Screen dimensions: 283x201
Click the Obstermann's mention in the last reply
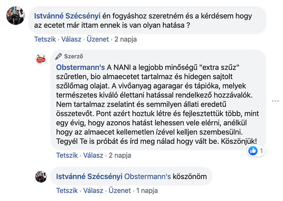click(x=147, y=176)
